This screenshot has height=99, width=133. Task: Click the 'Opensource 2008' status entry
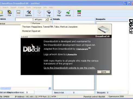(116, 97)
